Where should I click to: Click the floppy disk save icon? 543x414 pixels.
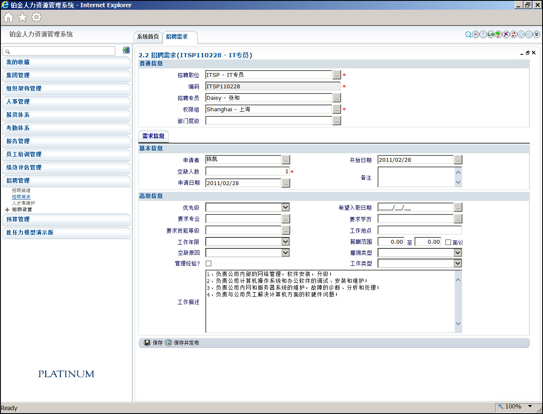click(x=147, y=343)
